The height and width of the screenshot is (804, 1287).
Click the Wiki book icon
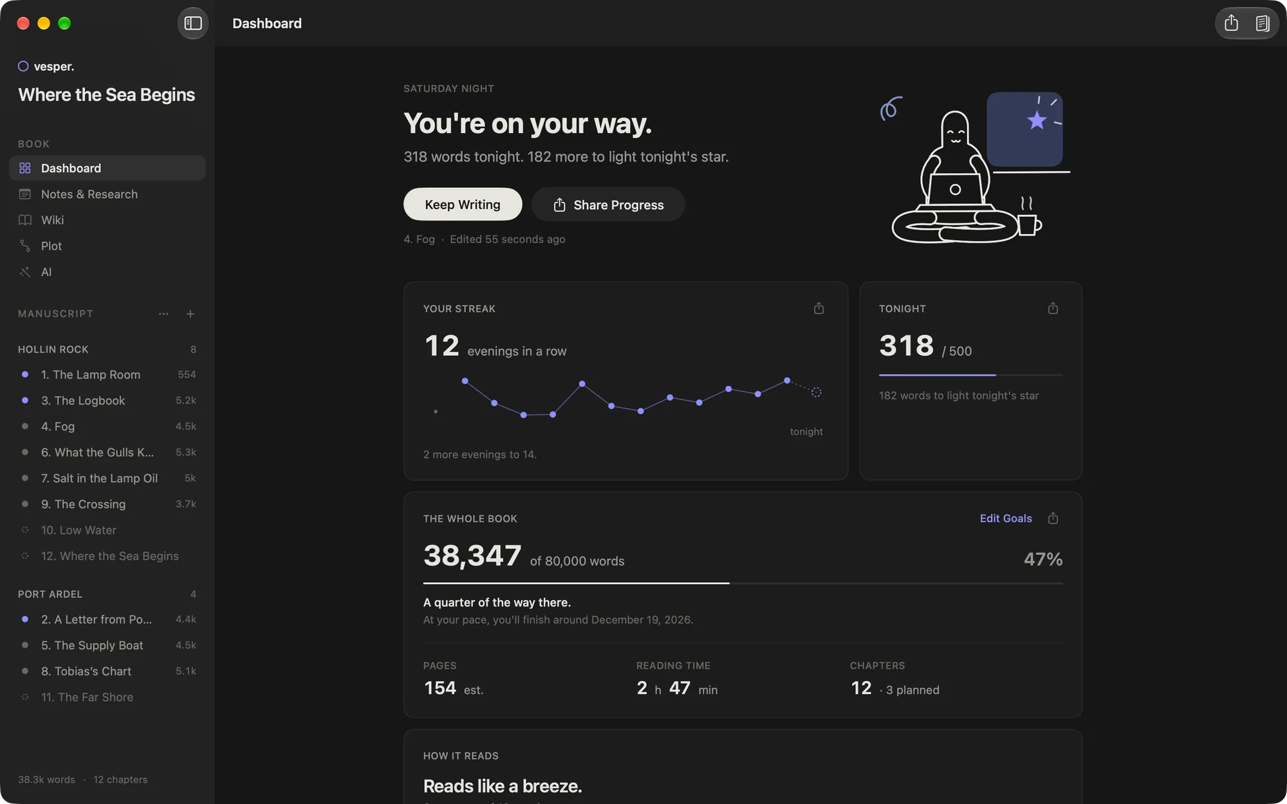coord(25,220)
